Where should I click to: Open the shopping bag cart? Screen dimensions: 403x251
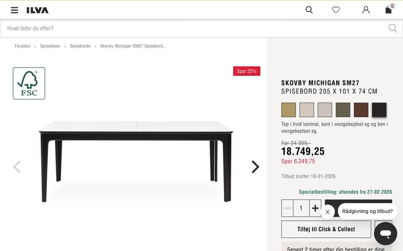[389, 10]
